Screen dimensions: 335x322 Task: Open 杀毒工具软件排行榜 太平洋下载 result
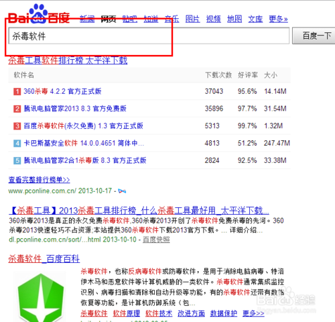68,60
